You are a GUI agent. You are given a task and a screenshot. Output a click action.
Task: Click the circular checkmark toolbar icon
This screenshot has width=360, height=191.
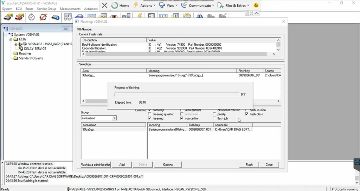[32, 17]
